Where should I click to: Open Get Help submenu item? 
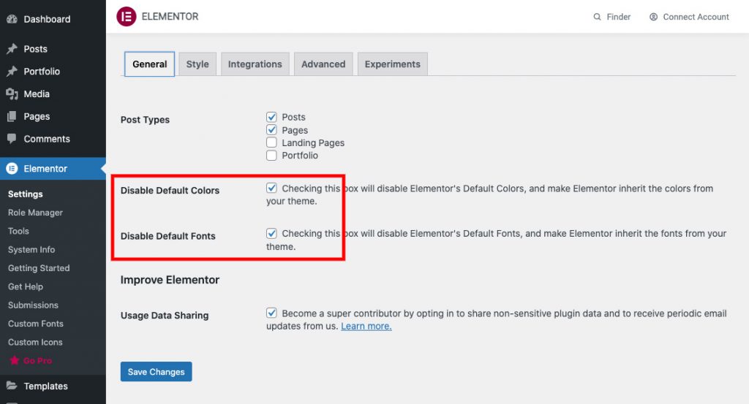tap(26, 286)
